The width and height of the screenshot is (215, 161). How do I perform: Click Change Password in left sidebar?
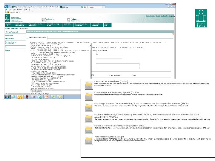tap(12, 32)
